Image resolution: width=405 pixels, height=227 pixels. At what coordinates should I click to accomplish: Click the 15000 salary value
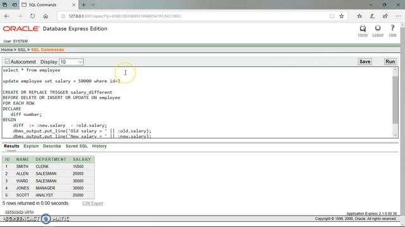point(78,166)
